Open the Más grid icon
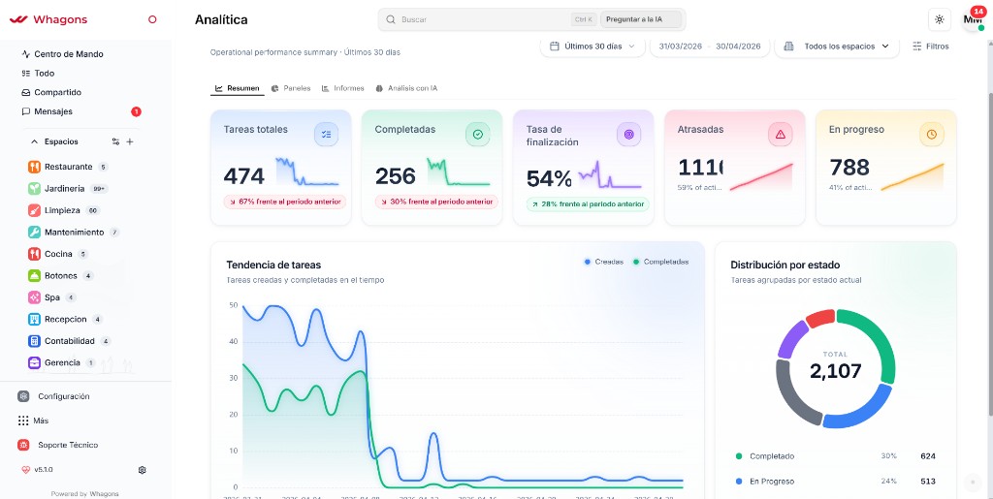993x499 pixels. tap(23, 421)
